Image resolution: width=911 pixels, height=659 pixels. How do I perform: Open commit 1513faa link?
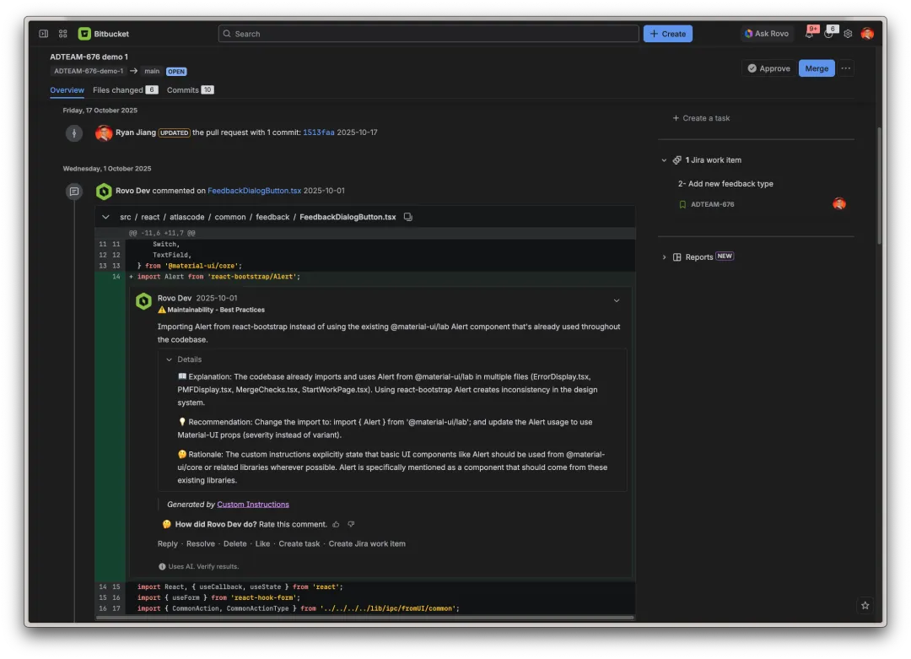(x=318, y=132)
